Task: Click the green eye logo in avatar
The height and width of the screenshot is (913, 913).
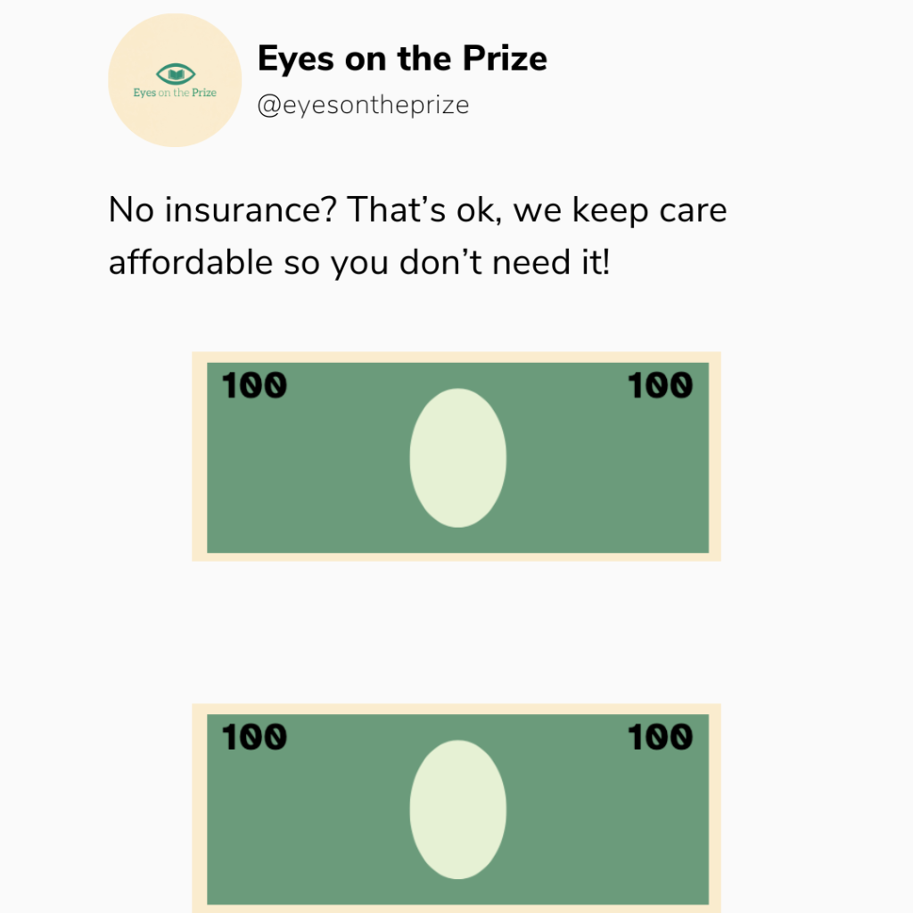Action: 176,74
